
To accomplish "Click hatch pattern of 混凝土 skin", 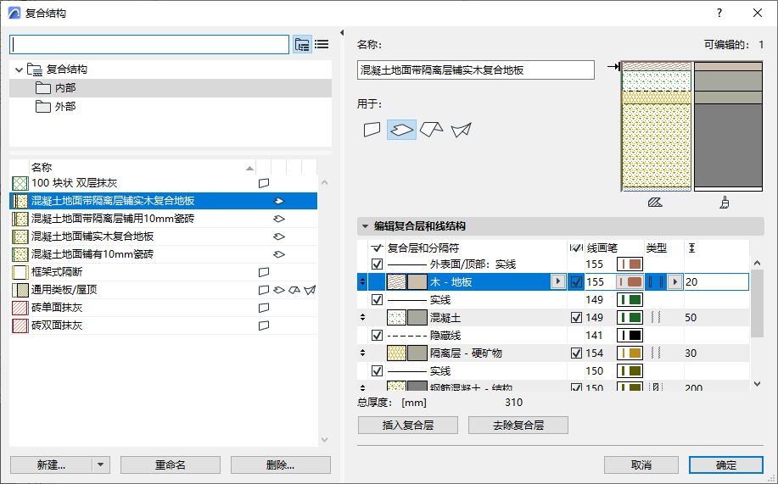I will coord(396,317).
